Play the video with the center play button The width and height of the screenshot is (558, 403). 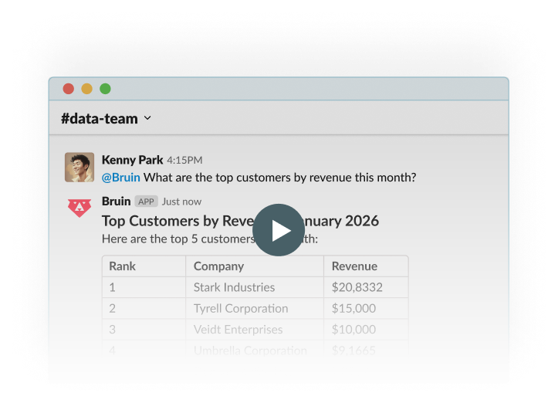pyautogui.click(x=279, y=230)
